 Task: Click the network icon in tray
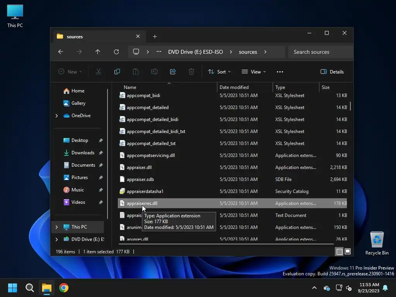coord(339,288)
